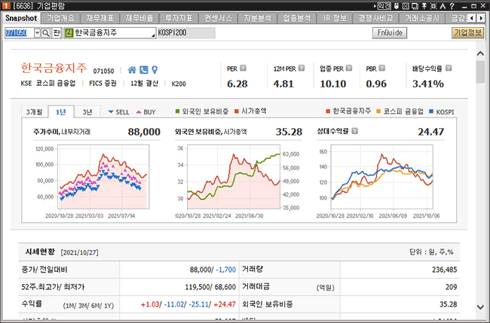The width and height of the screenshot is (490, 323).
Task: Click the help icon beside PBR
Action: coord(382,68)
